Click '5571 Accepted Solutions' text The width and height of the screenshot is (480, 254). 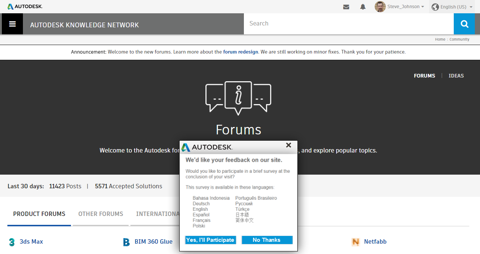[x=129, y=186]
